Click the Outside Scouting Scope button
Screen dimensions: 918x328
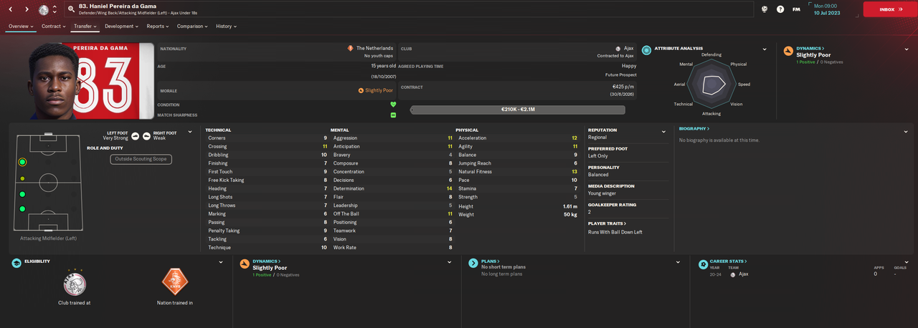(141, 159)
